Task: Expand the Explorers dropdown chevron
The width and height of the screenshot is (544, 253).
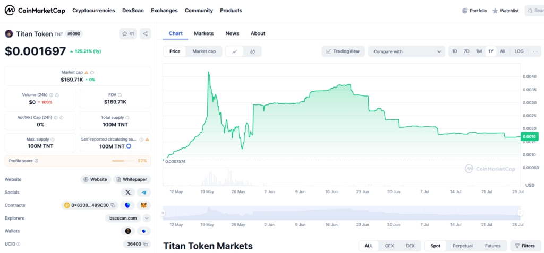Action: pos(147,218)
